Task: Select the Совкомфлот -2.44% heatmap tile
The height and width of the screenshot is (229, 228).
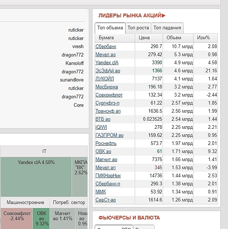Action: (16, 218)
